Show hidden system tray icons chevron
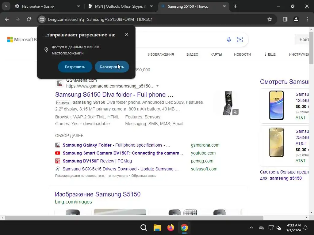Viewport: 314px width, 235px height. tap(251, 228)
